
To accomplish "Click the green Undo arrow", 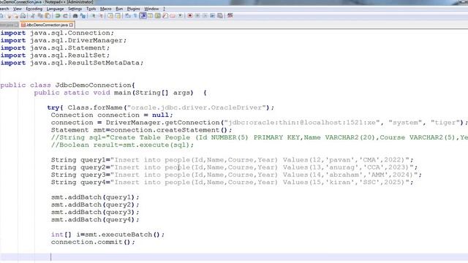I will 58,15.
